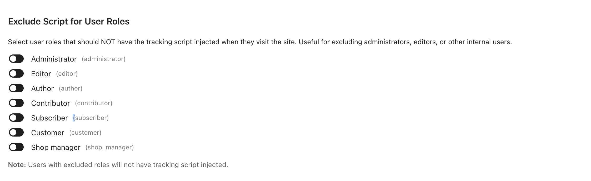Image resolution: width=591 pixels, height=181 pixels.
Task: Toggle the Subscriber role switch
Action: [x=16, y=118]
